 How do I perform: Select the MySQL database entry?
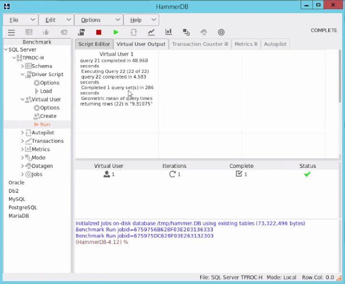click(17, 199)
